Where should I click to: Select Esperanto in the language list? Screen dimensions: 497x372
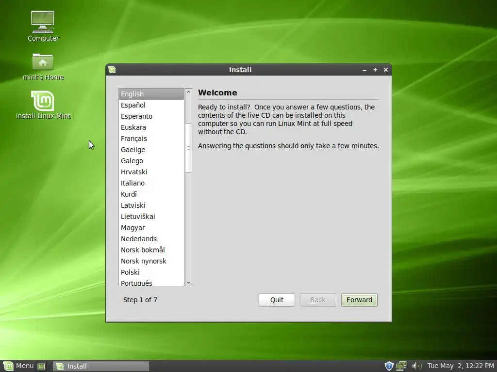click(151, 116)
